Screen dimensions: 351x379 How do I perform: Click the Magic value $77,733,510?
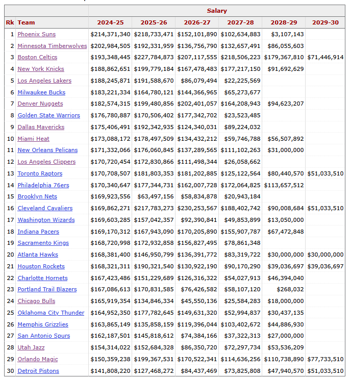click(325, 359)
